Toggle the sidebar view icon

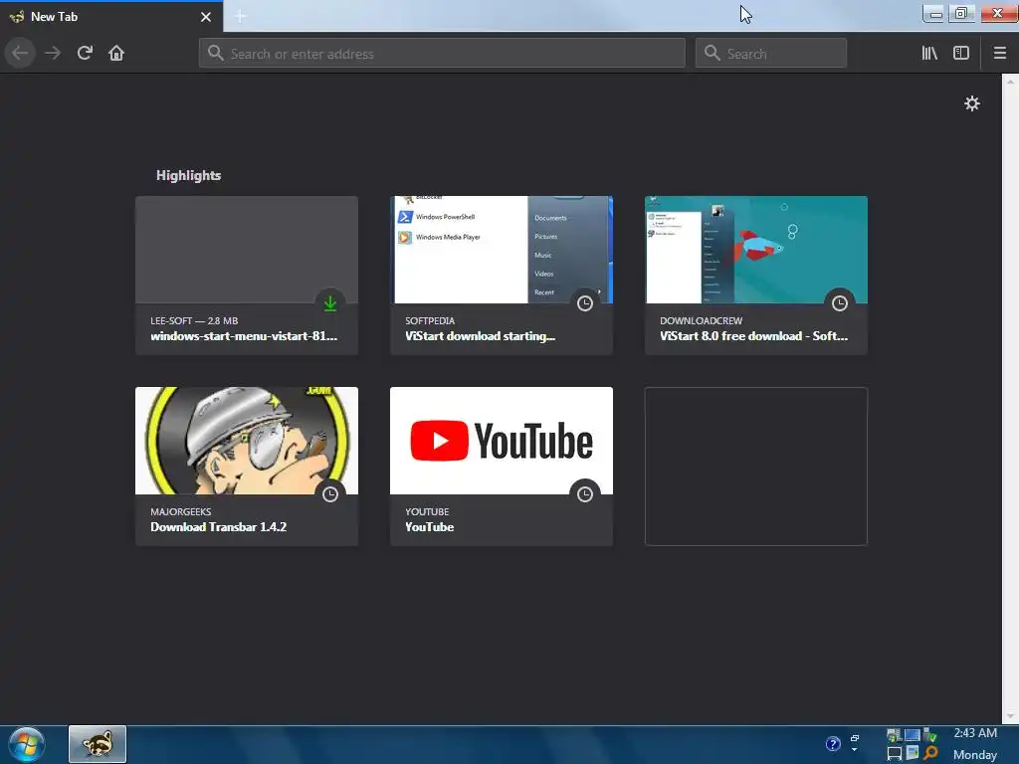pos(961,54)
